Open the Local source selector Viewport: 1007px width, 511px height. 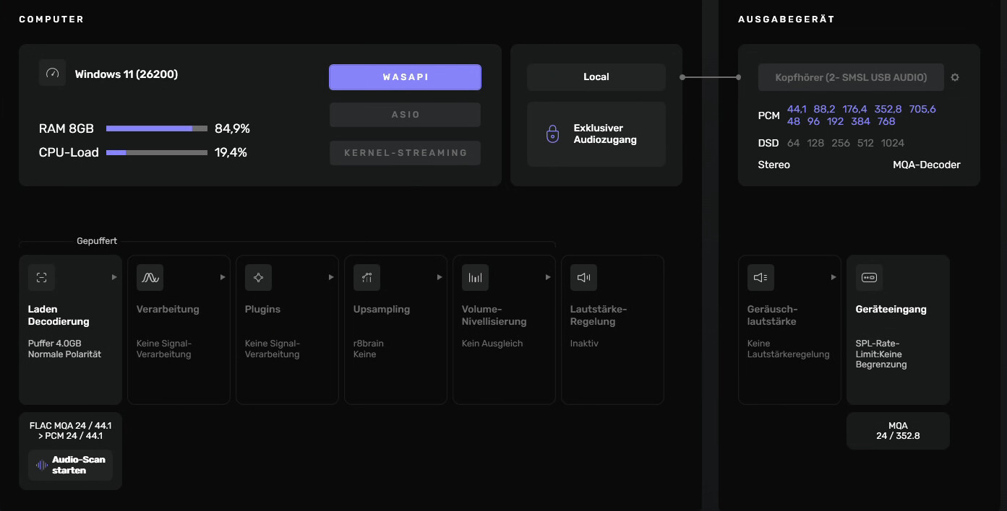pos(596,77)
